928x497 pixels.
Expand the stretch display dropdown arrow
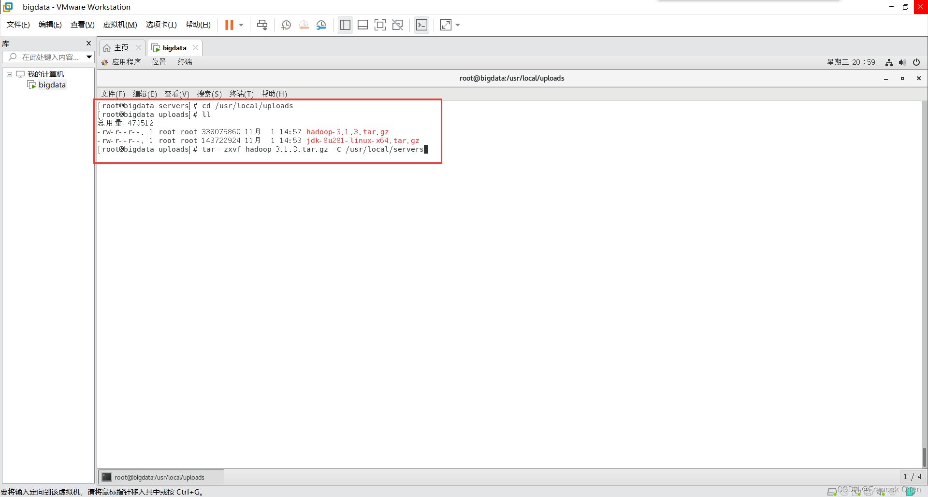click(x=458, y=25)
